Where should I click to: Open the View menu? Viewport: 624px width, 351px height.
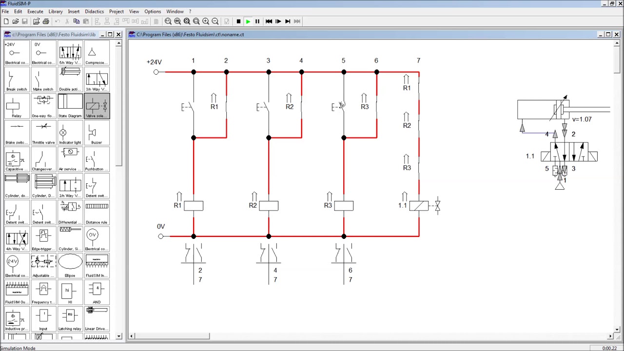[134, 11]
